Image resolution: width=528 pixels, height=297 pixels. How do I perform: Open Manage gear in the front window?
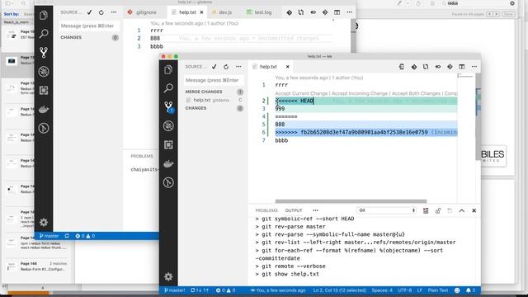pyautogui.click(x=168, y=277)
